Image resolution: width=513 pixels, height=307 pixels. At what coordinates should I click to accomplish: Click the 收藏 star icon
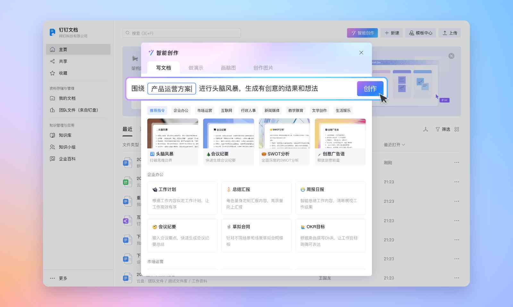click(52, 73)
